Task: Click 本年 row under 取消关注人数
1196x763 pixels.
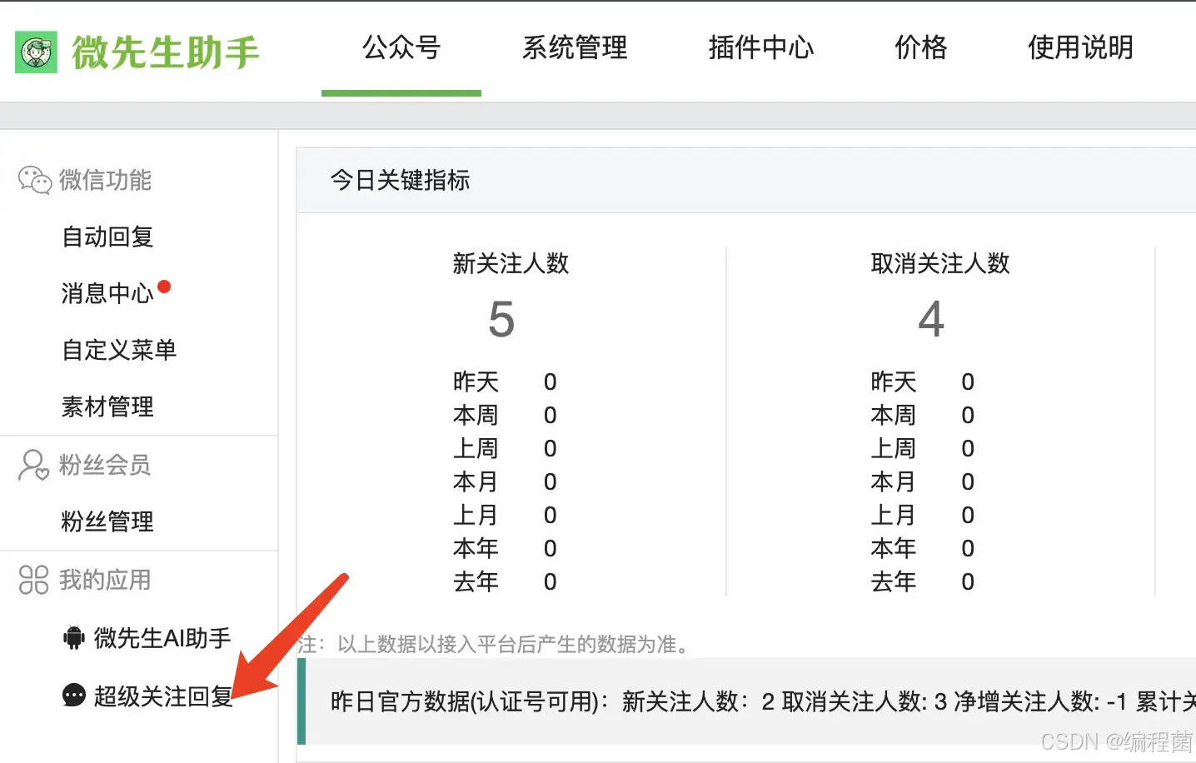Action: click(923, 548)
